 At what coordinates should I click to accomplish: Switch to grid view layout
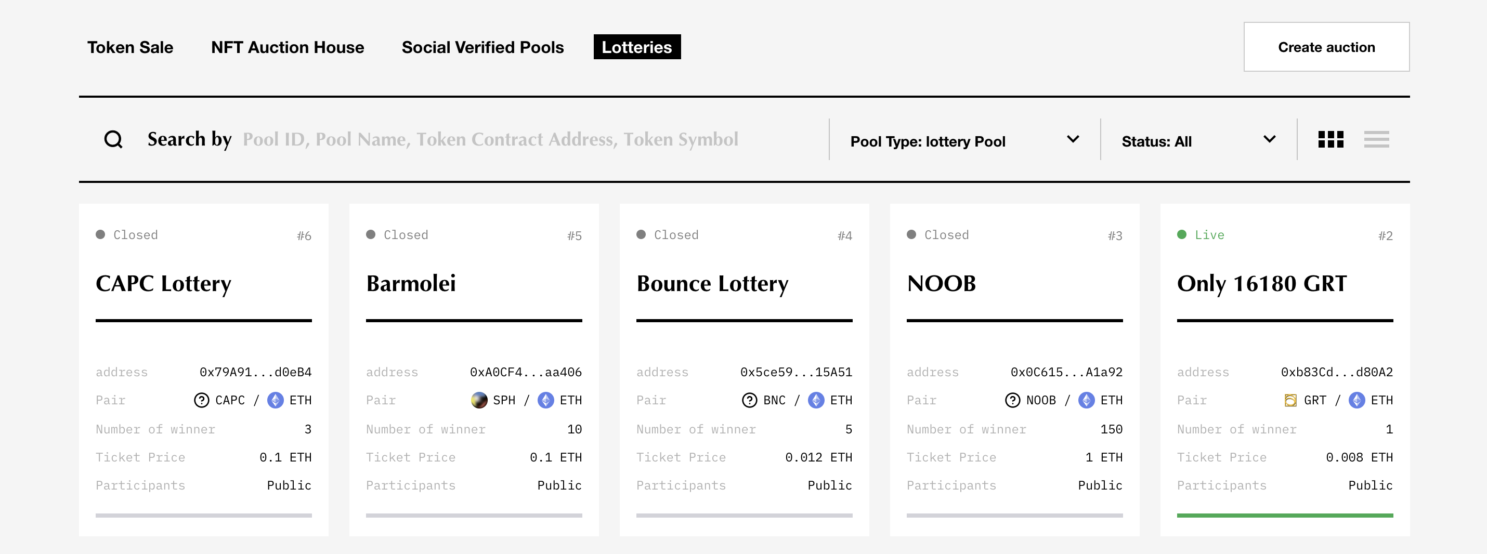click(x=1331, y=140)
